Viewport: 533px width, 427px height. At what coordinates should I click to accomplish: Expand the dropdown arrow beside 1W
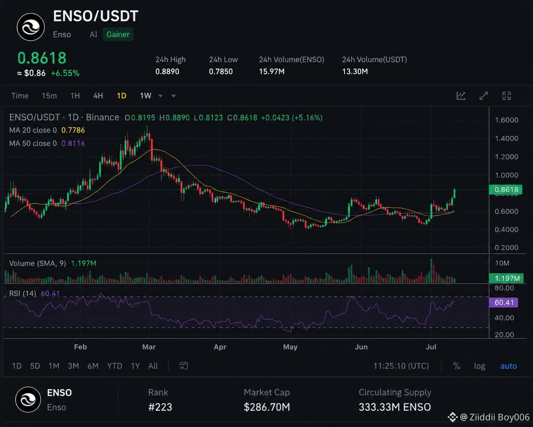point(160,96)
